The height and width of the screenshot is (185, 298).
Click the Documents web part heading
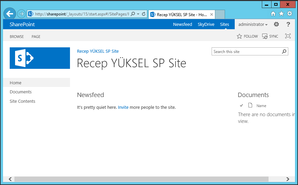(x=253, y=95)
